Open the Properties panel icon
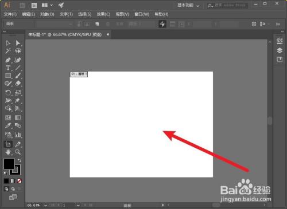Viewport: 287px width, 209px height. pos(280,41)
